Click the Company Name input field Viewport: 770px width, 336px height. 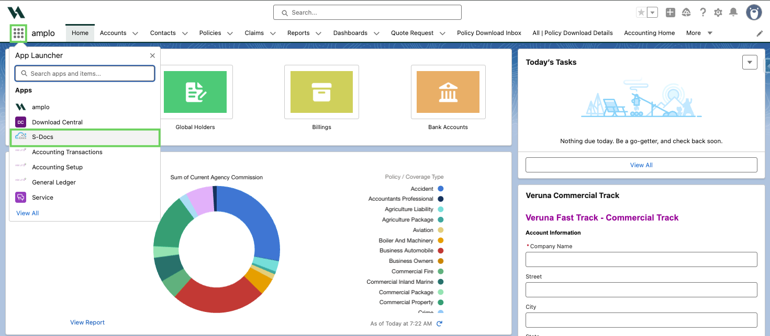641,259
